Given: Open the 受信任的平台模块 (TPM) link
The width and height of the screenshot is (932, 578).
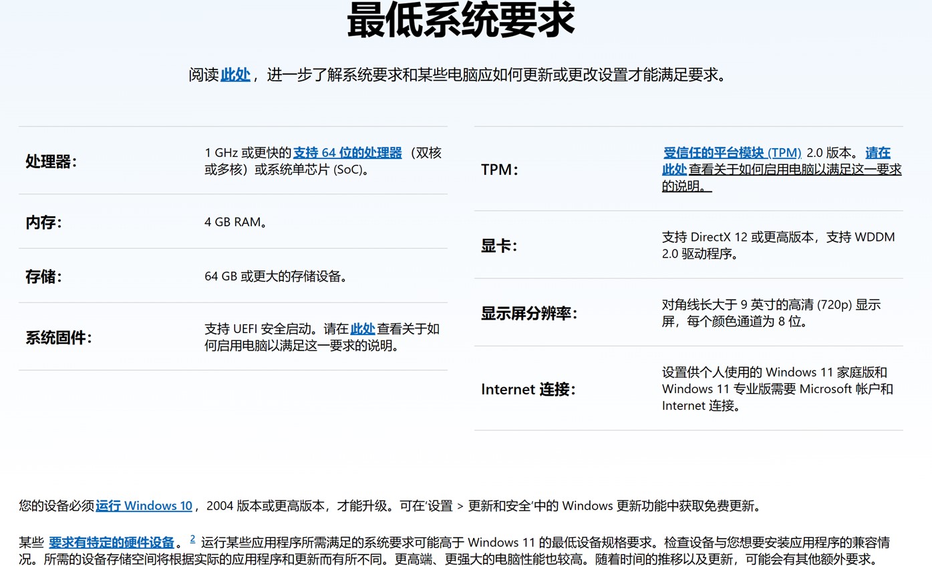Looking at the screenshot, I should [x=732, y=152].
